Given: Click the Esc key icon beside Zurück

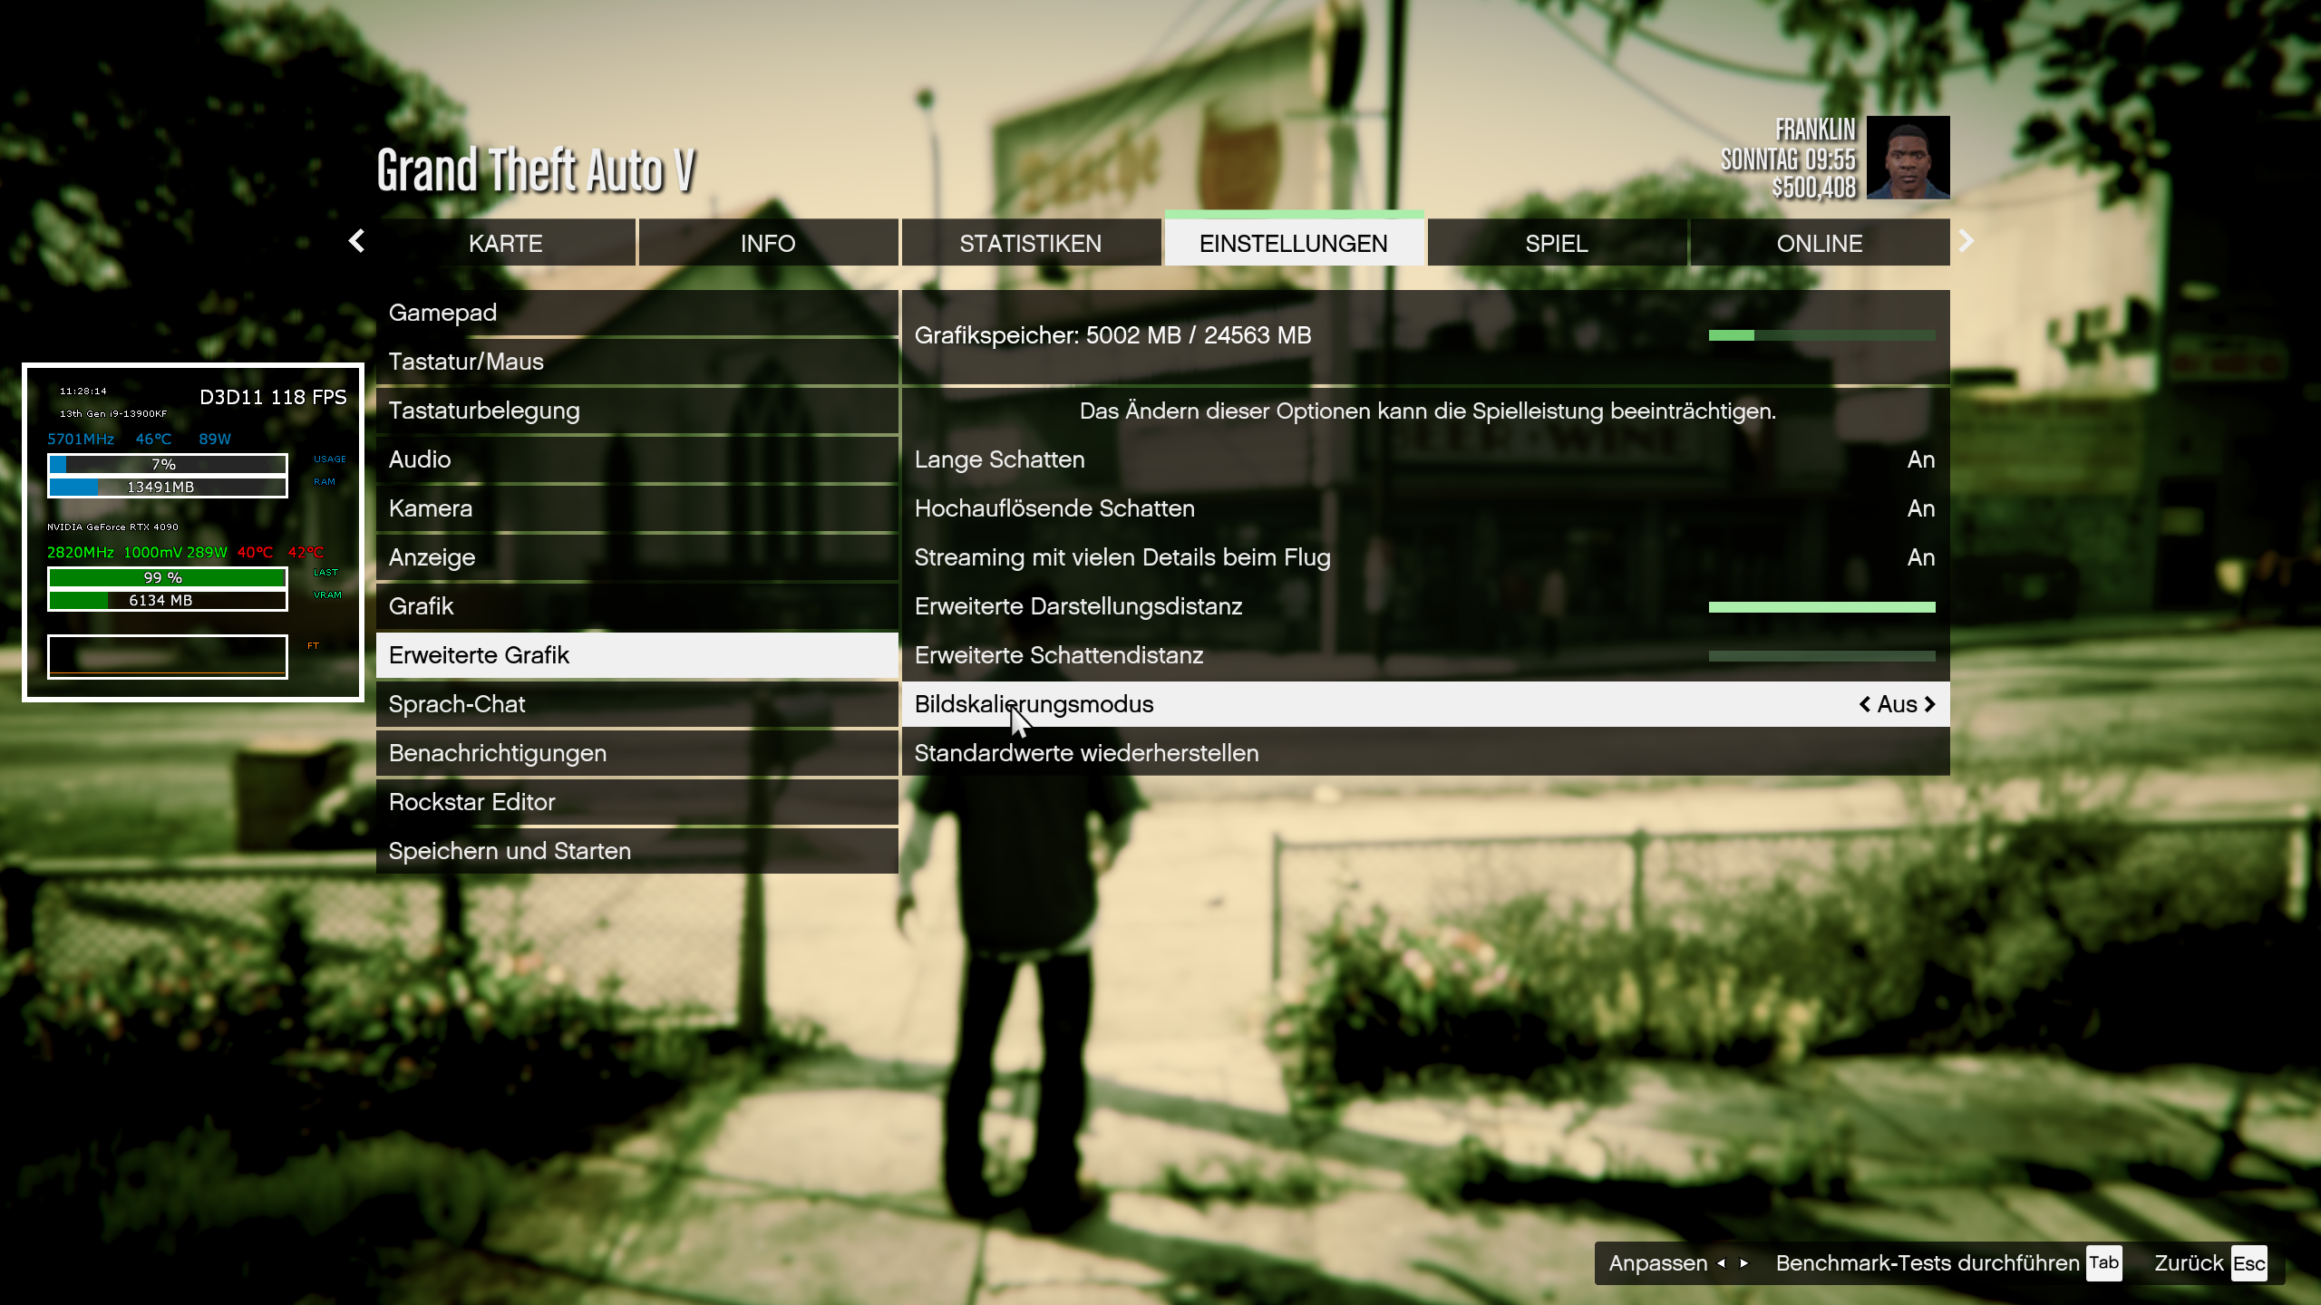Looking at the screenshot, I should pyautogui.click(x=2248, y=1262).
